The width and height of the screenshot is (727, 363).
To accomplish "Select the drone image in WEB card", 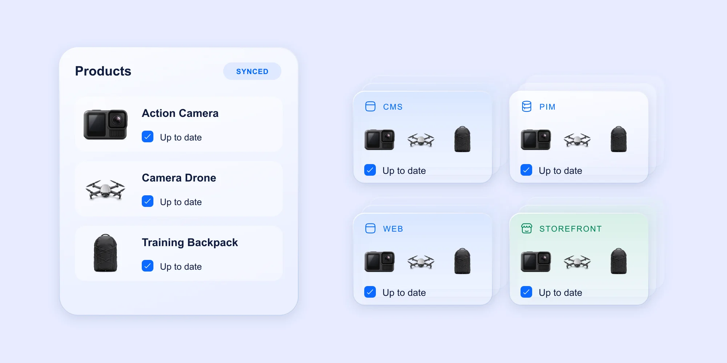I will [x=421, y=262].
